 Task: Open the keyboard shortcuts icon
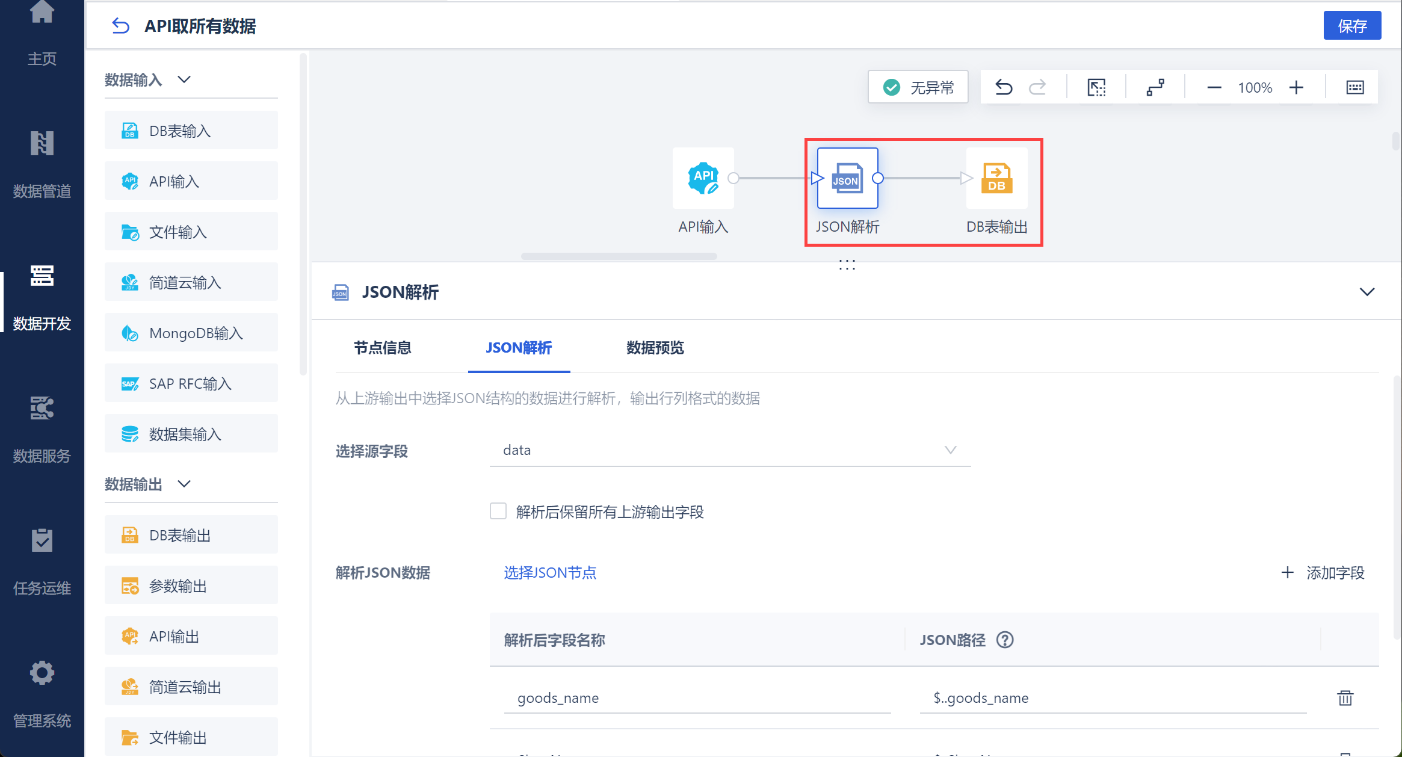(x=1354, y=87)
